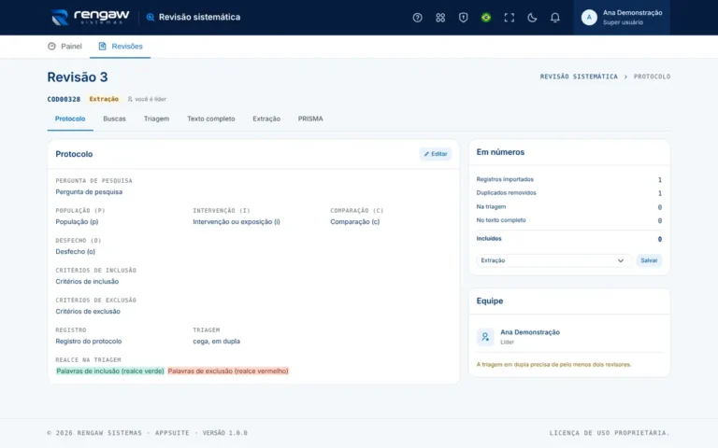This screenshot has height=448, width=718.
Task: Click the Salvar button
Action: coord(649,260)
